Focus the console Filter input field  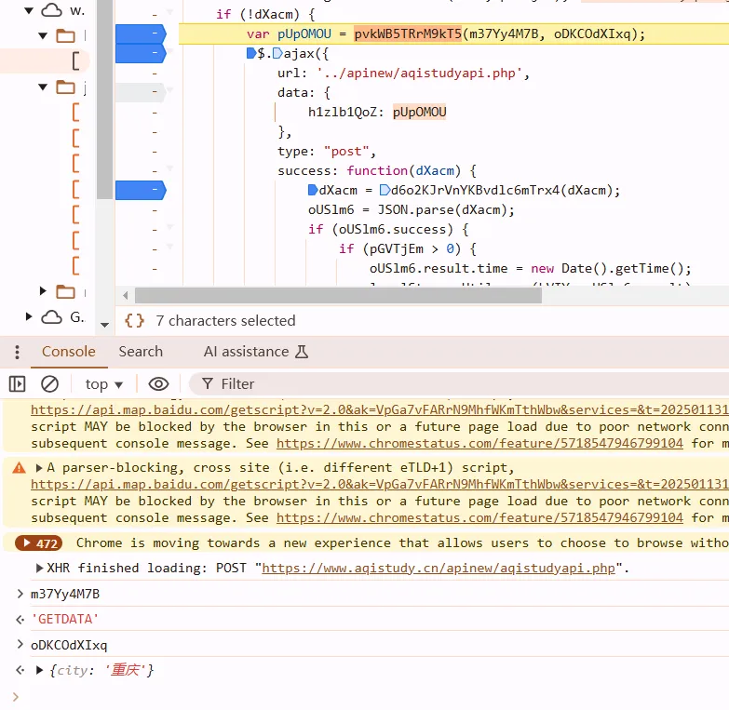[460, 384]
